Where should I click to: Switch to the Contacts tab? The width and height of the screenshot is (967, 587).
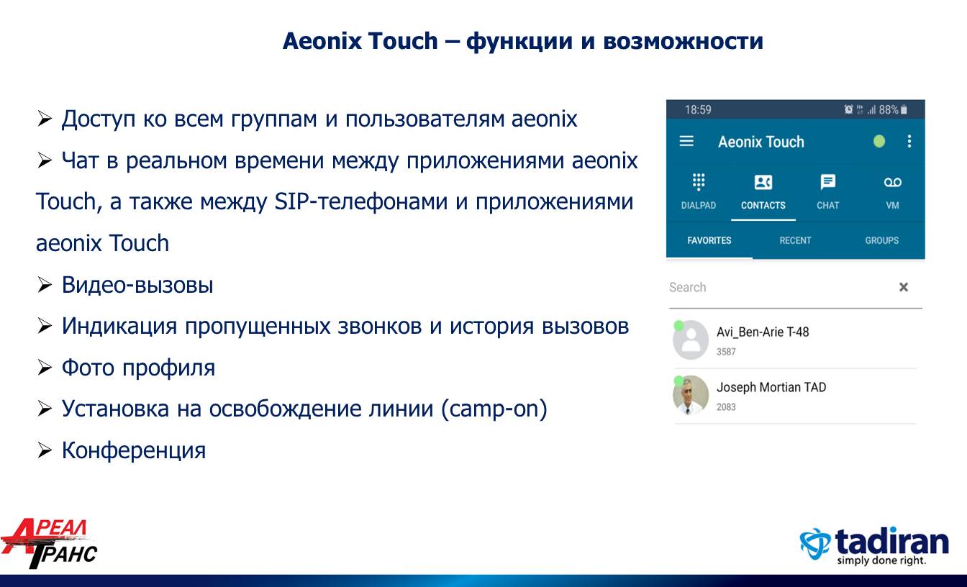point(763,191)
